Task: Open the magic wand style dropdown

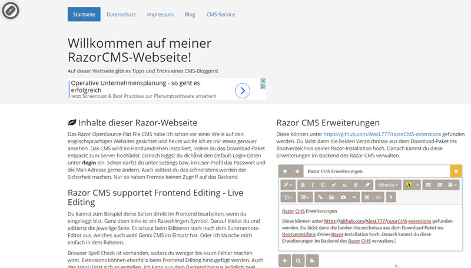Action: point(288,185)
